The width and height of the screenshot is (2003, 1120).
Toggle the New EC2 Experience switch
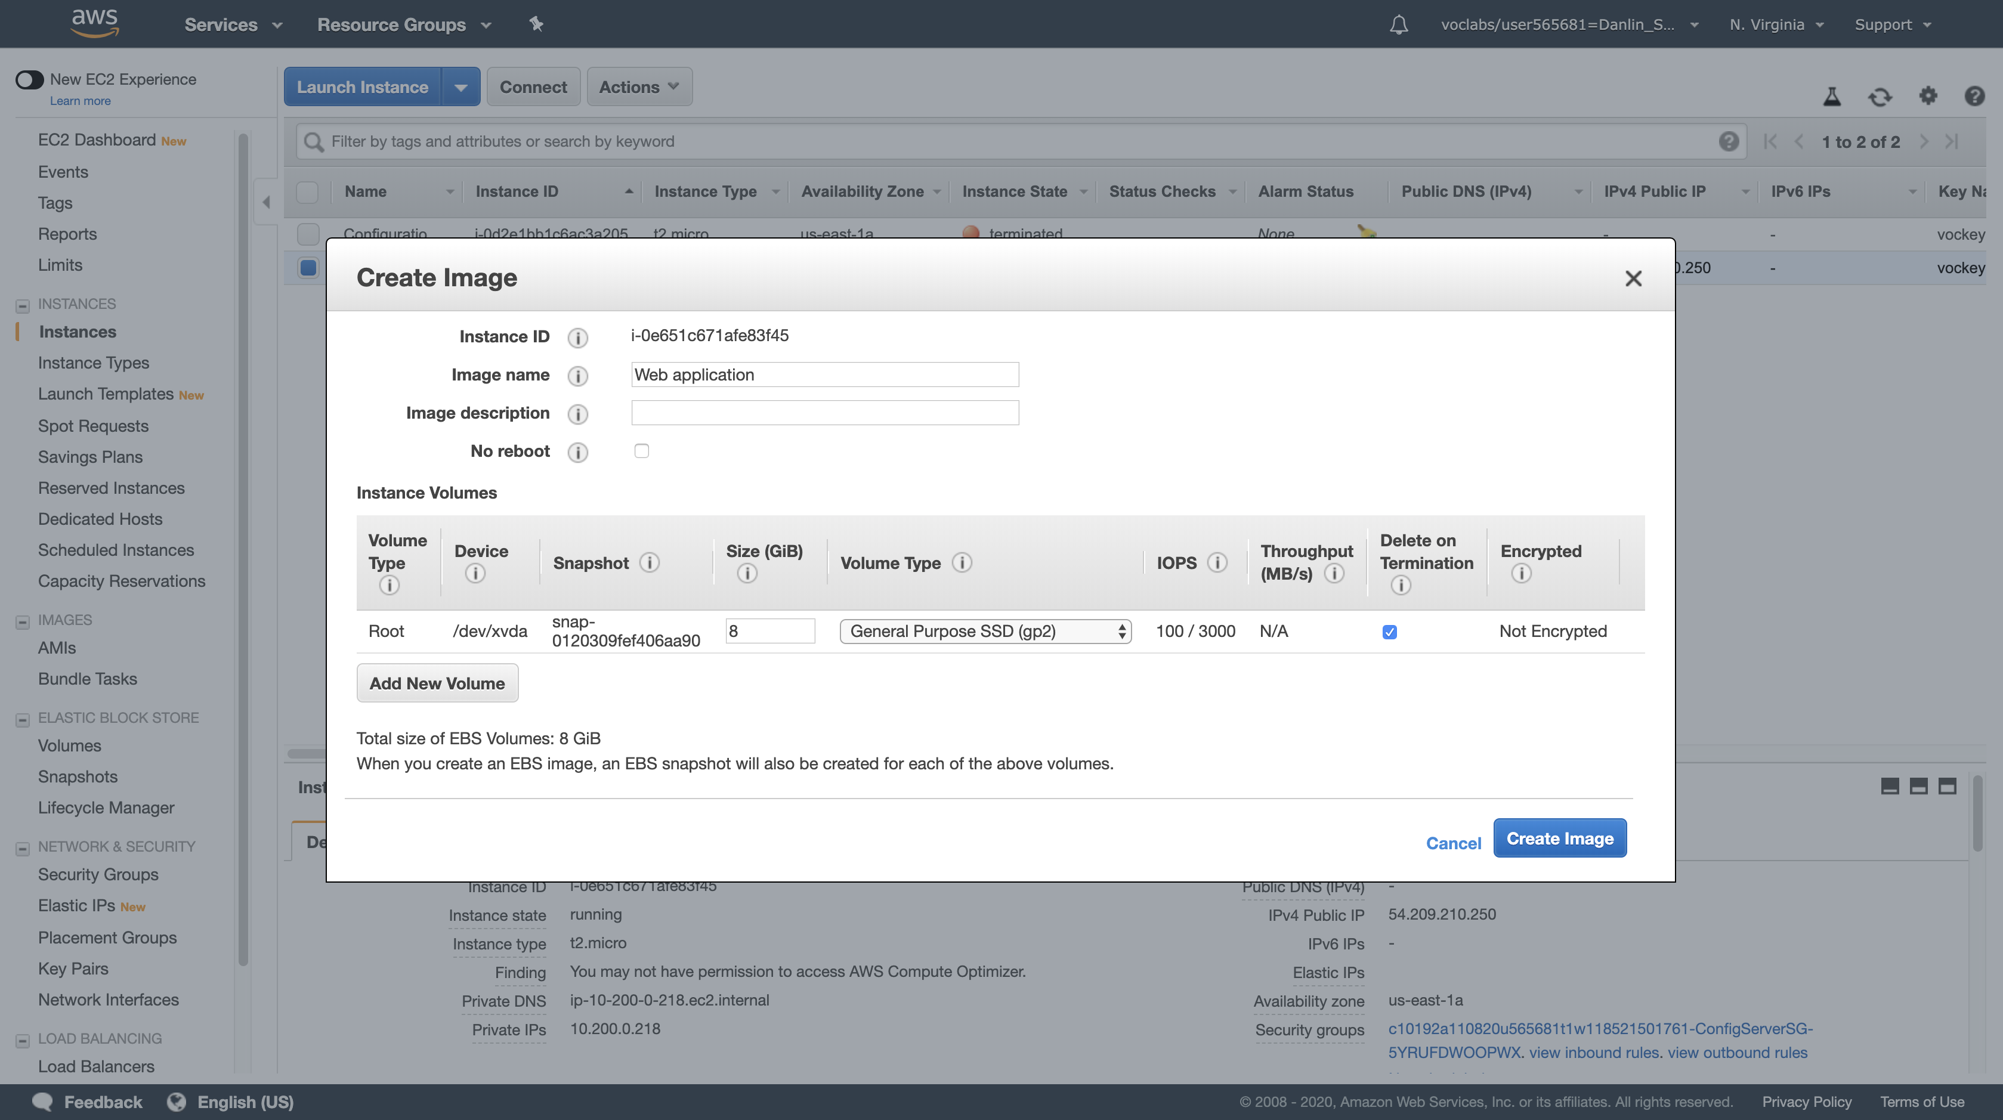click(x=30, y=79)
